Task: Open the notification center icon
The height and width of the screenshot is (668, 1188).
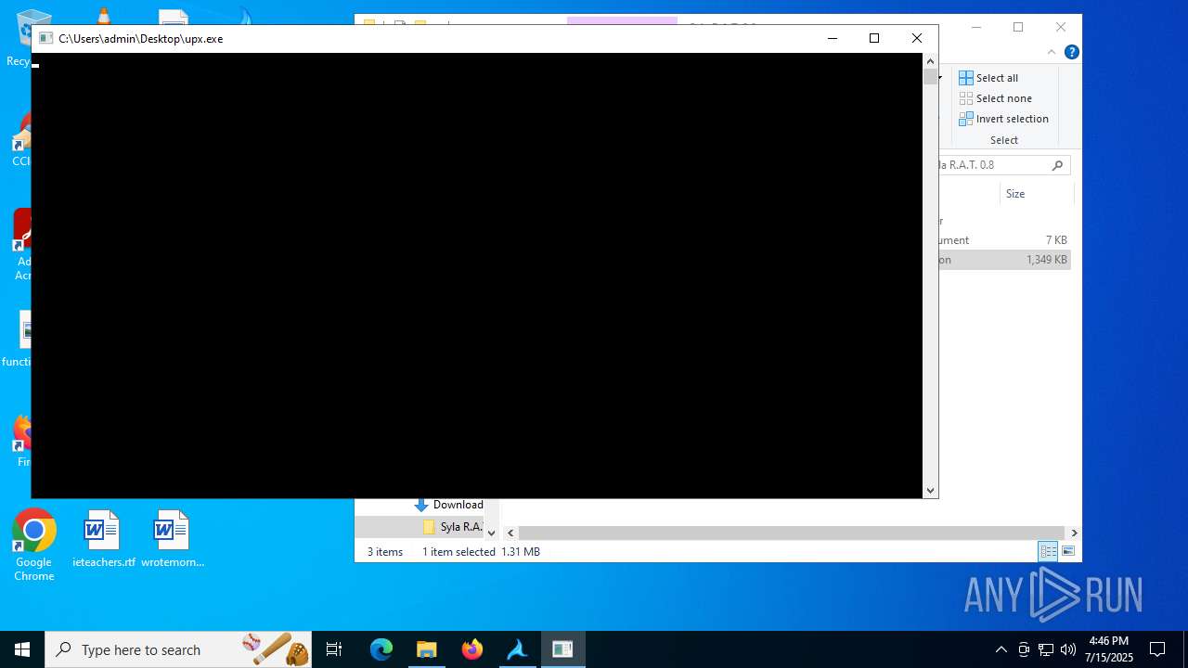Action: tap(1157, 649)
